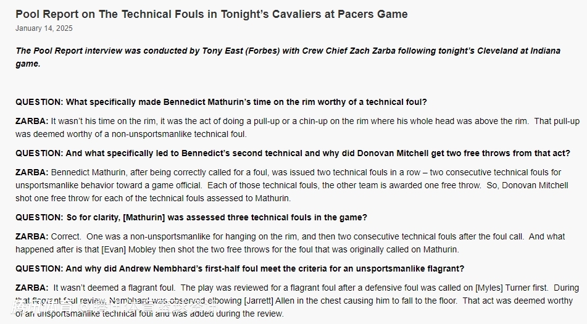This screenshot has width=587, height=324.
Task: Click the question about three technical fouls
Action: 191,217
